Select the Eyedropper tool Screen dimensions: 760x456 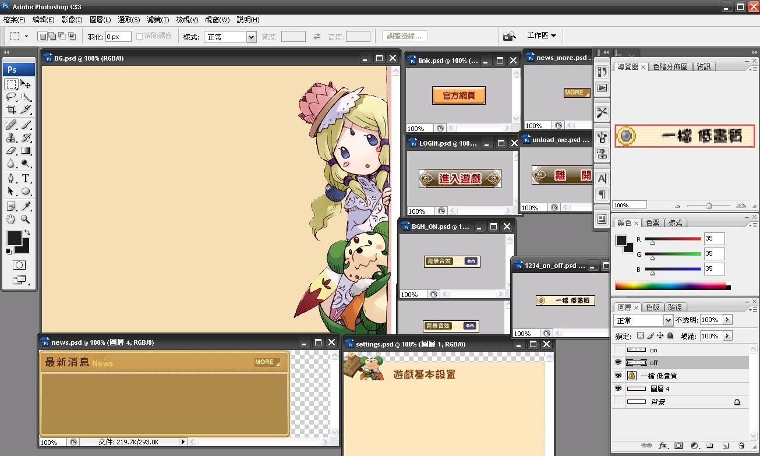pos(26,206)
